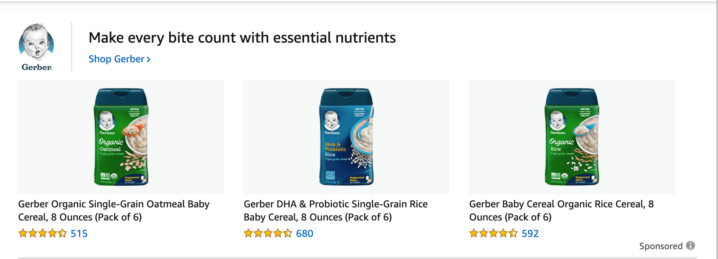Viewport: 718px width, 259px height.
Task: Click the page's vertical scrollbar
Action: click(x=716, y=123)
